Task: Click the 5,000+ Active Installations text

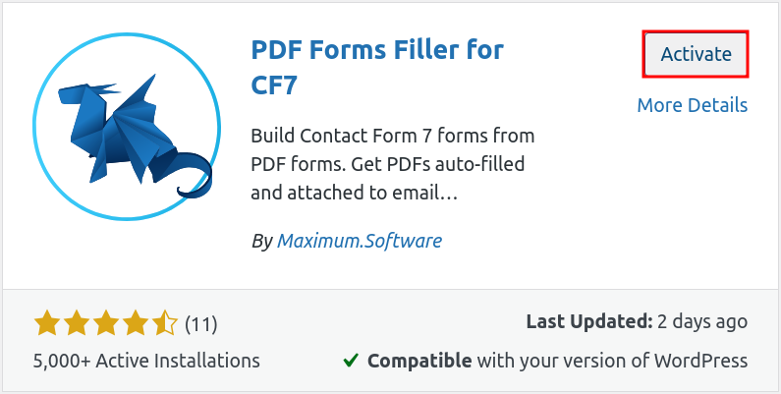Action: 146,361
